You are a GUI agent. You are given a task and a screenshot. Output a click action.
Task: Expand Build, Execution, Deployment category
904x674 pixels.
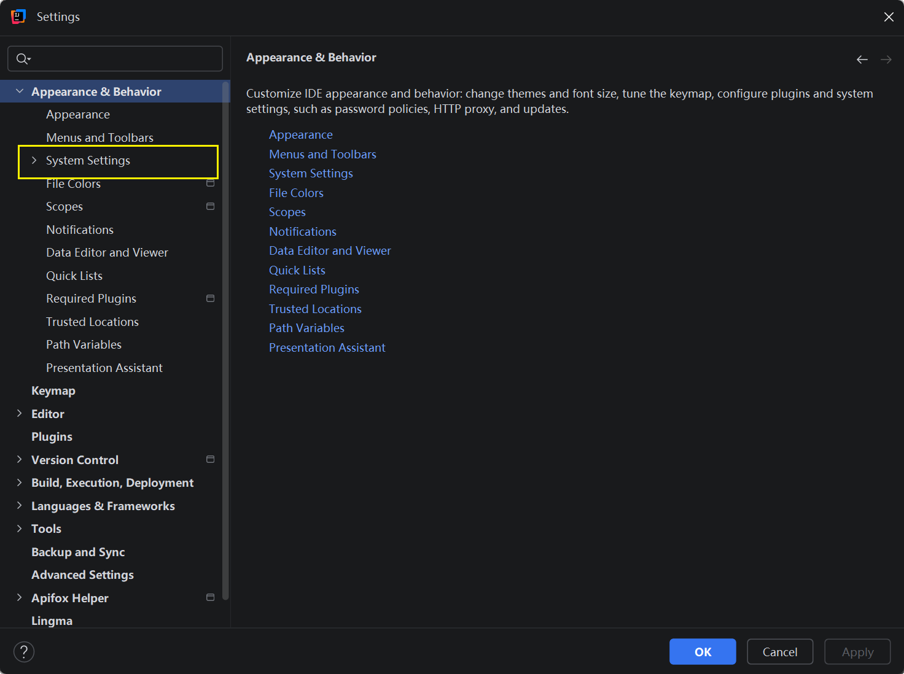[20, 483]
